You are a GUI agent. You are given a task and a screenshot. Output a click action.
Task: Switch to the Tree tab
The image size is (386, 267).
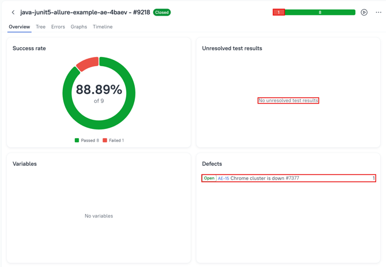pos(40,27)
